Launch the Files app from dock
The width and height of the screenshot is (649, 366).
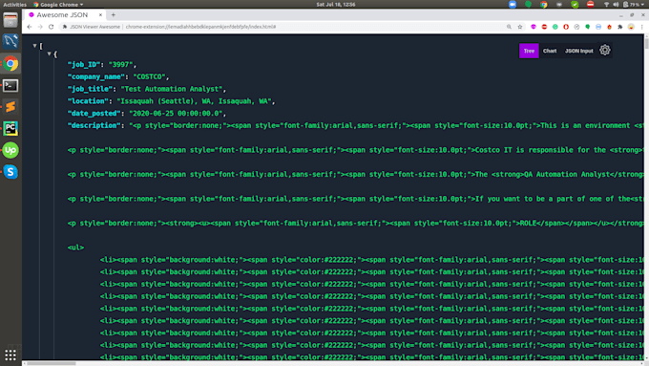click(x=10, y=20)
